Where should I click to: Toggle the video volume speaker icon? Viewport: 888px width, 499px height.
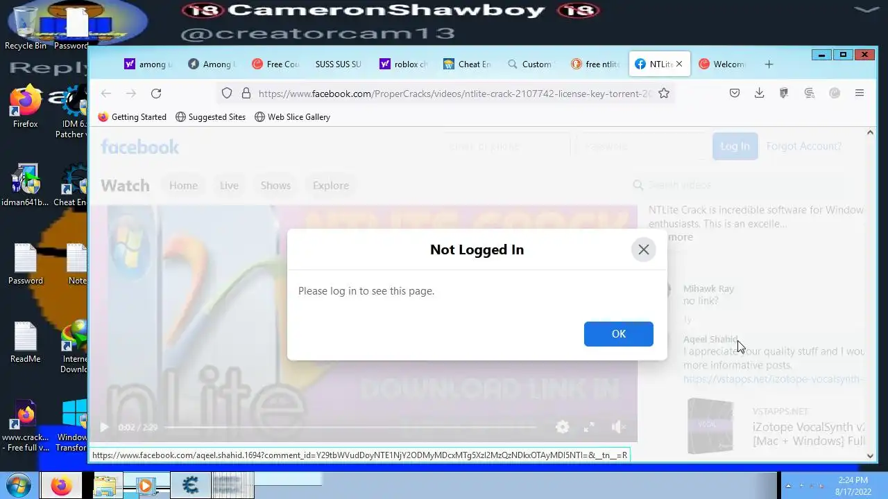coord(617,427)
